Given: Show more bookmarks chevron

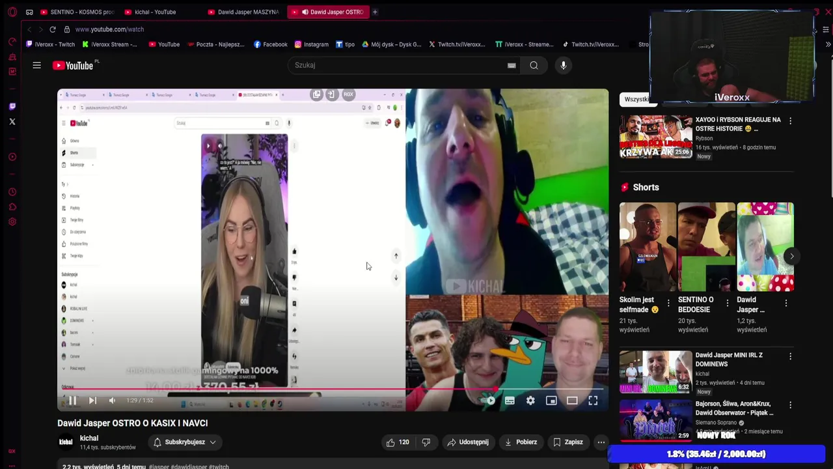Looking at the screenshot, I should tap(828, 44).
